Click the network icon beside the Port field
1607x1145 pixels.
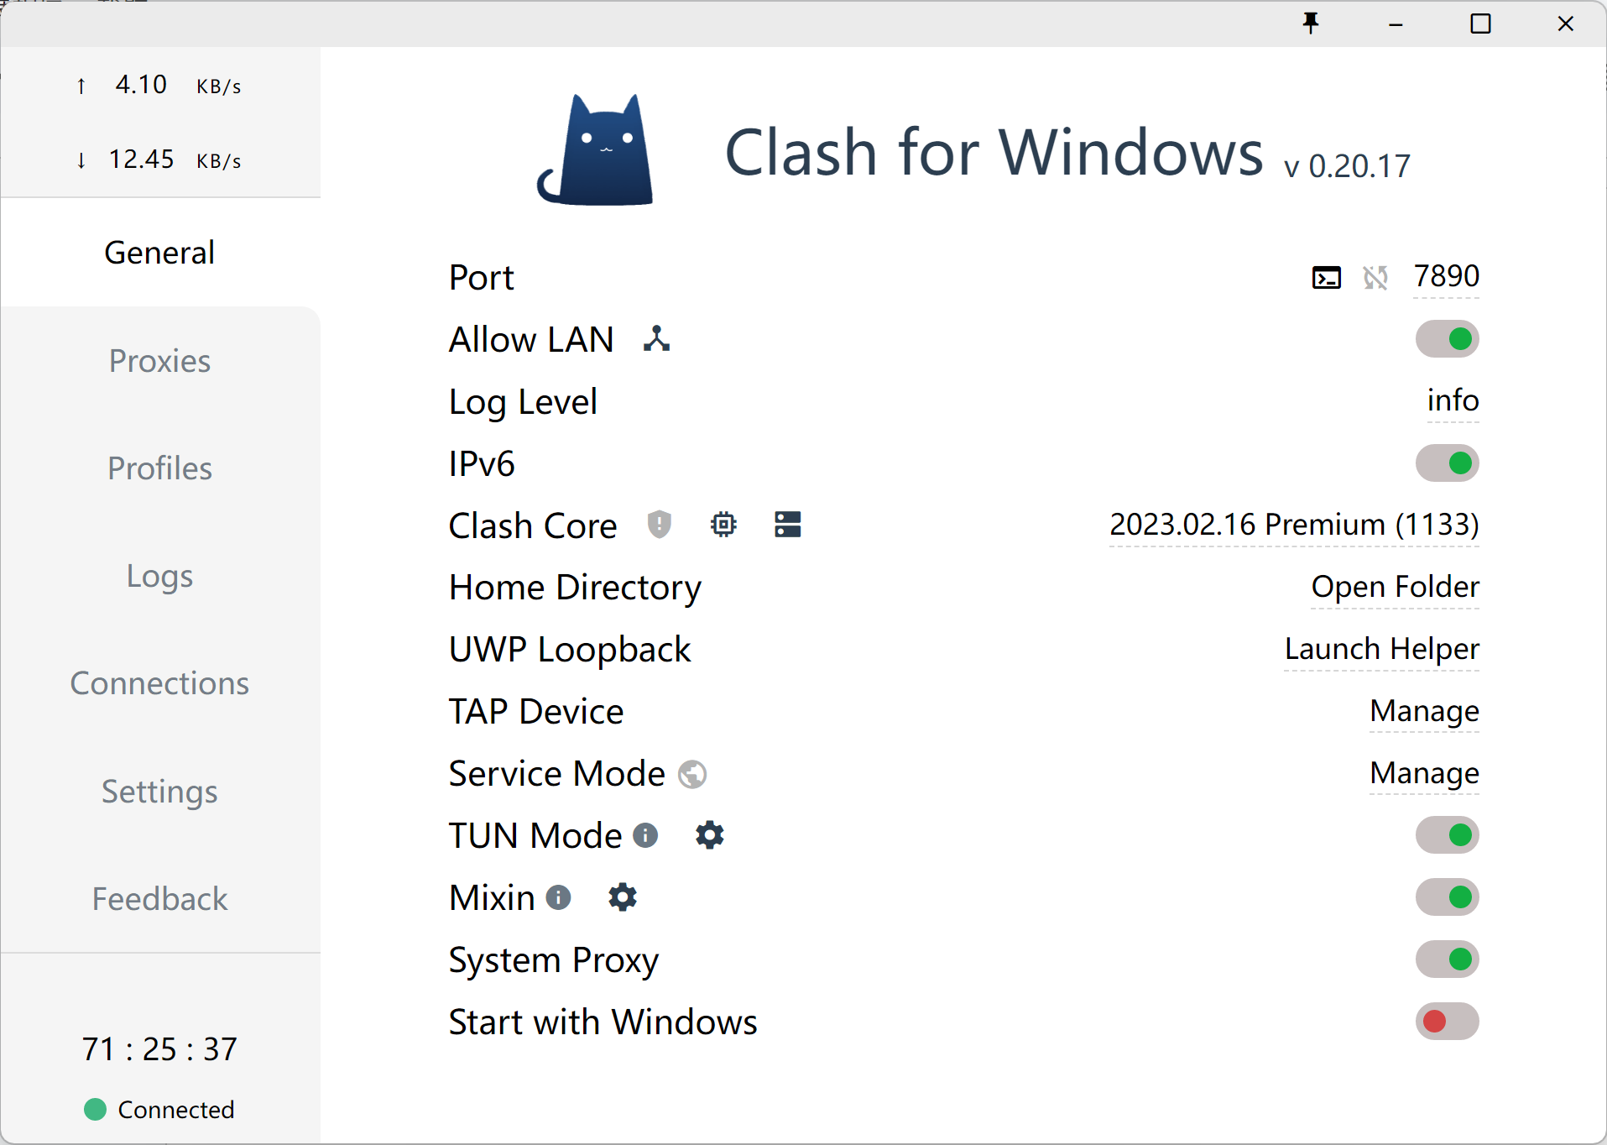[1375, 276]
